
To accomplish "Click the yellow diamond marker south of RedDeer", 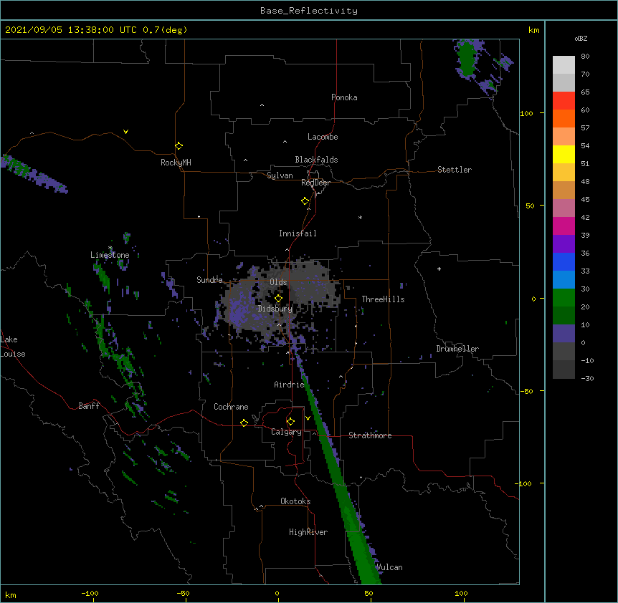I will tap(305, 201).
